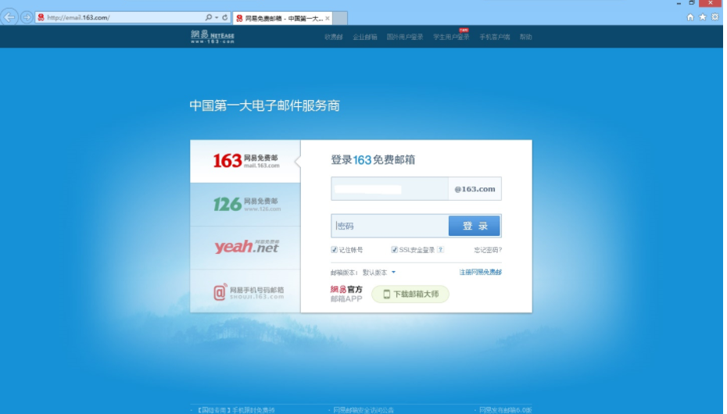Click the 忘记密码? link
This screenshot has width=727, height=414.
488,250
